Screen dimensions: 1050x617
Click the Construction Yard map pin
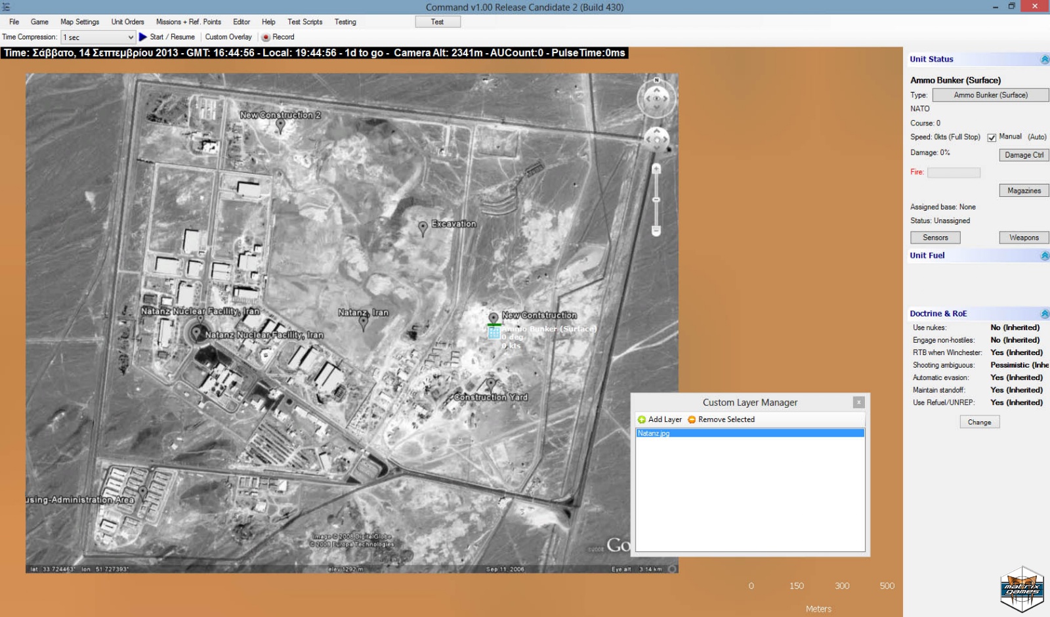point(490,385)
